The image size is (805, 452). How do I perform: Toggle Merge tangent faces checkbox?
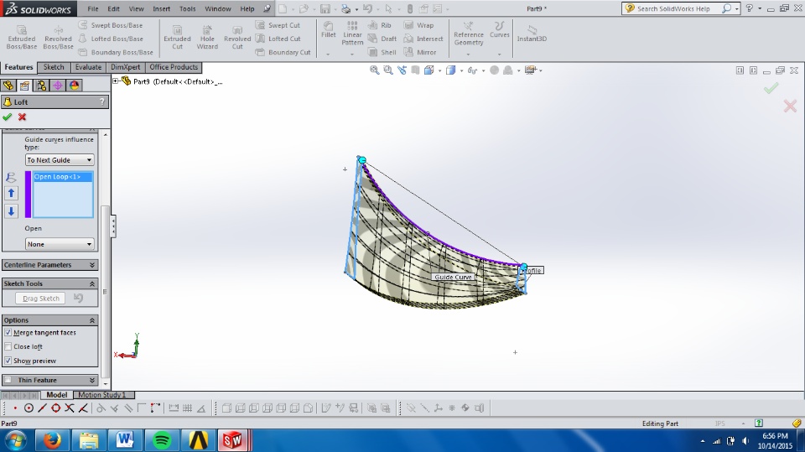tap(8, 332)
